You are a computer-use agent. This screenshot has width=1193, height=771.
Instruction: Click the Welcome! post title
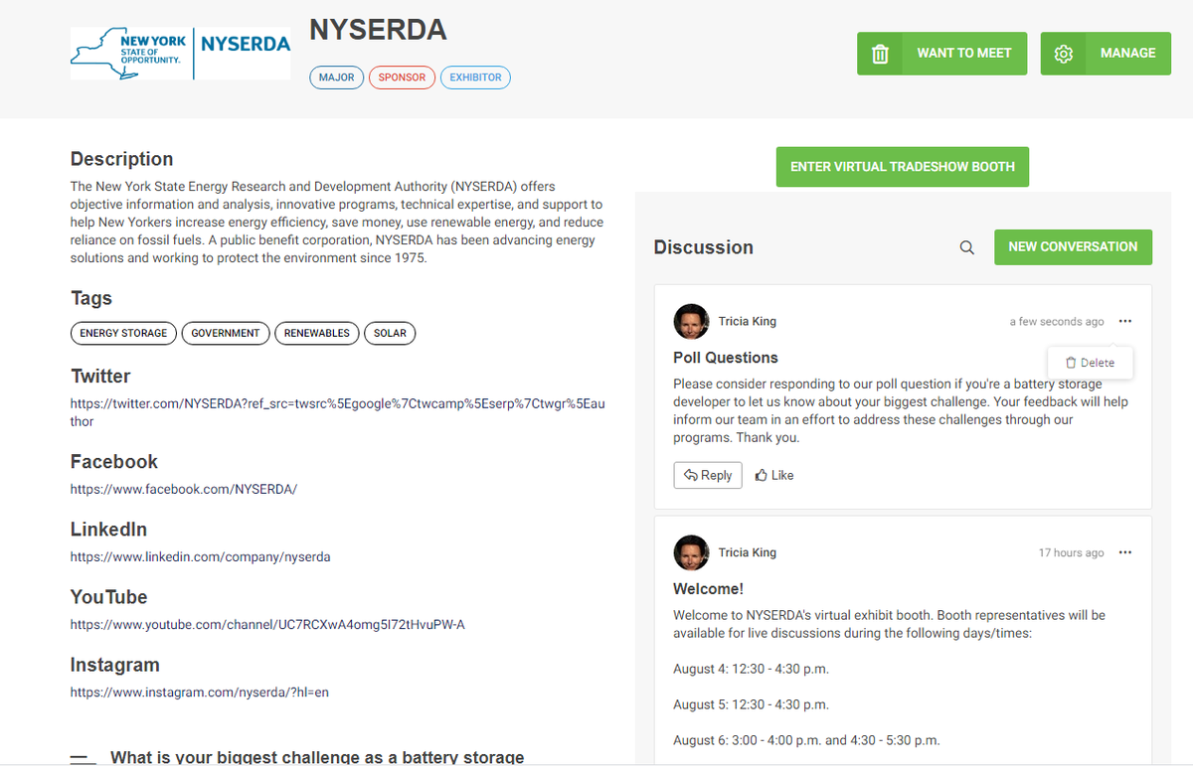click(x=708, y=589)
